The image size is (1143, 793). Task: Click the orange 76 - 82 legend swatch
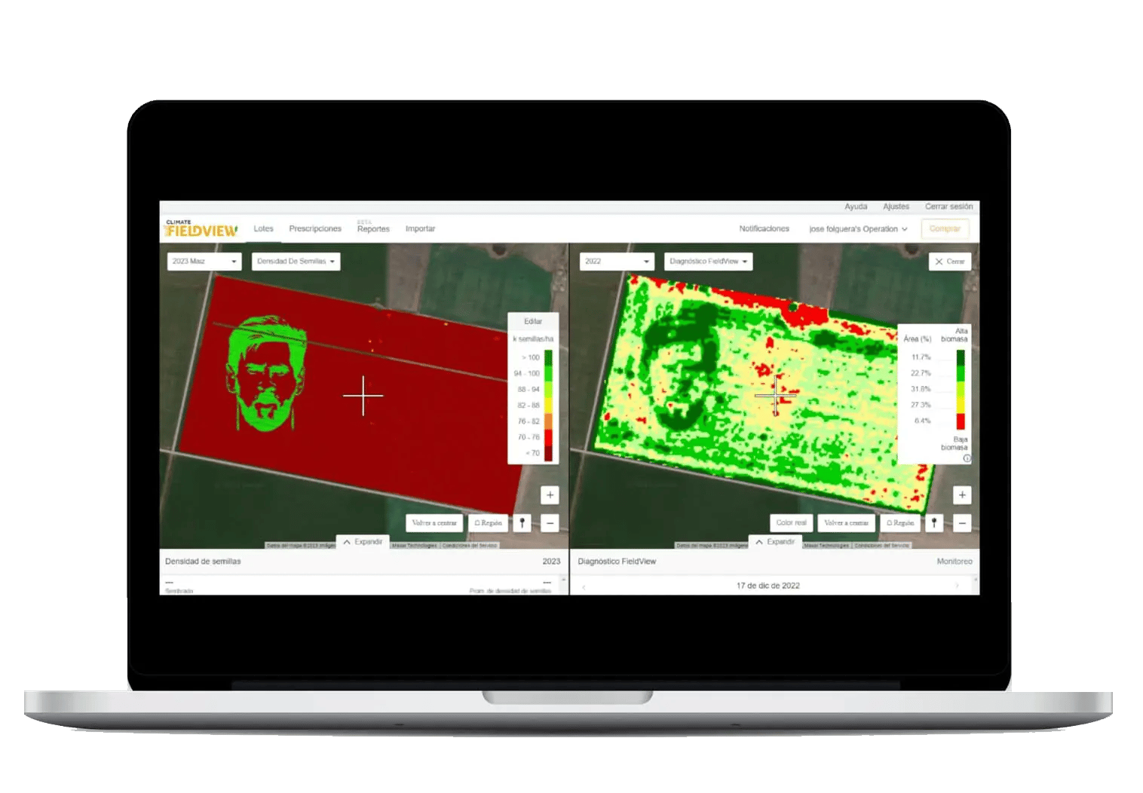pos(548,421)
